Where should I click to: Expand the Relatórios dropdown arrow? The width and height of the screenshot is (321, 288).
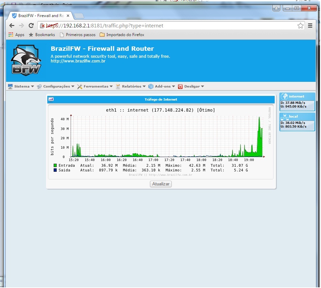pyautogui.click(x=144, y=86)
